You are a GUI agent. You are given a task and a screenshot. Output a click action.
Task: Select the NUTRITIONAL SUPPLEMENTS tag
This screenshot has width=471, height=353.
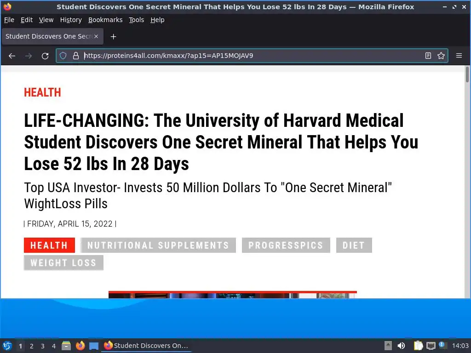click(158, 245)
